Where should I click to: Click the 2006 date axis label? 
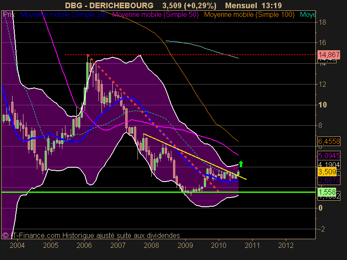84,245
